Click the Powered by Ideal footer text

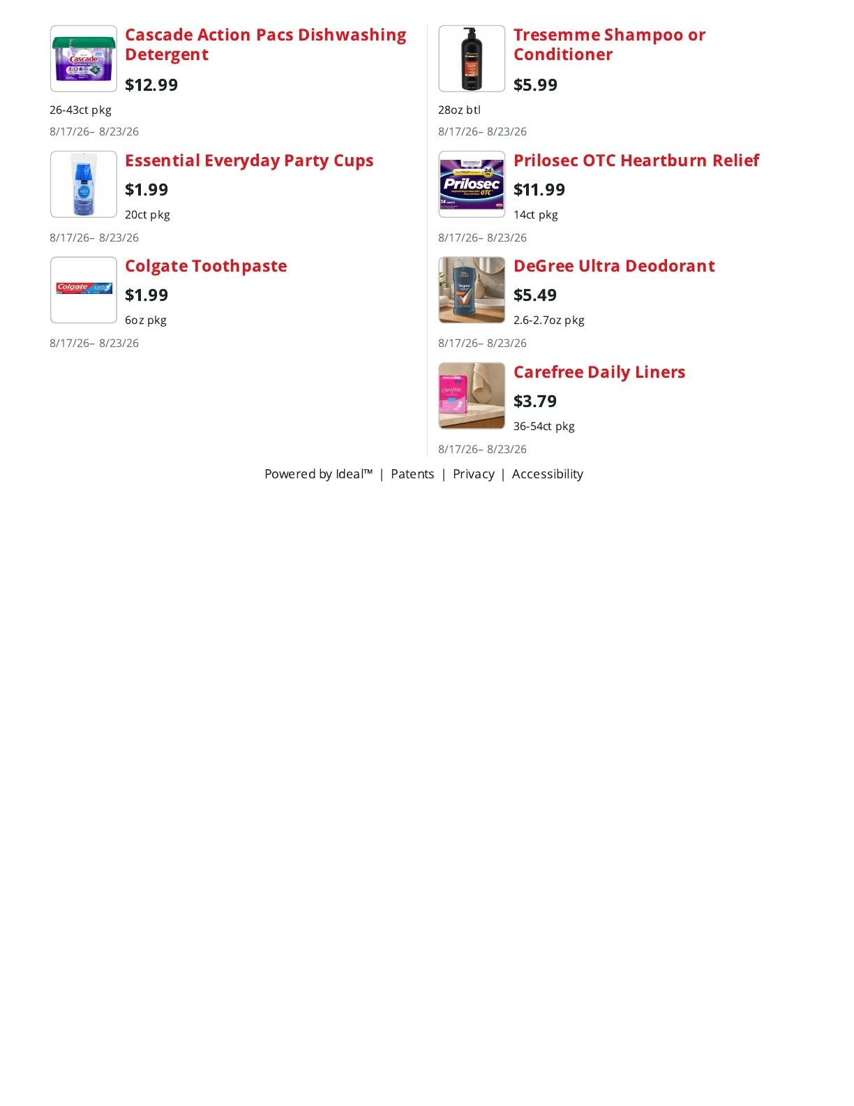(319, 474)
